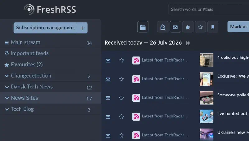Open thumbnail of '4 delicious high' article
The height and width of the screenshot is (141, 249).
coord(206,60)
